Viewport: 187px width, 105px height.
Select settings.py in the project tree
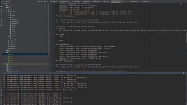click(x=12, y=49)
